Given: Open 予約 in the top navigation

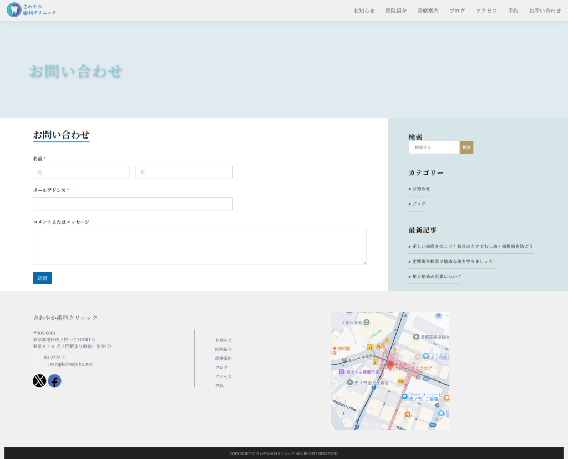Looking at the screenshot, I should (x=513, y=11).
